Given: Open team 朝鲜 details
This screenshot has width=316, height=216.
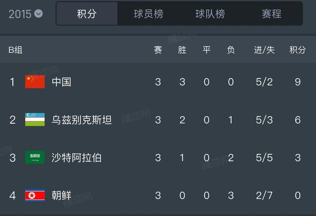Looking at the screenshot, I should click(62, 196).
